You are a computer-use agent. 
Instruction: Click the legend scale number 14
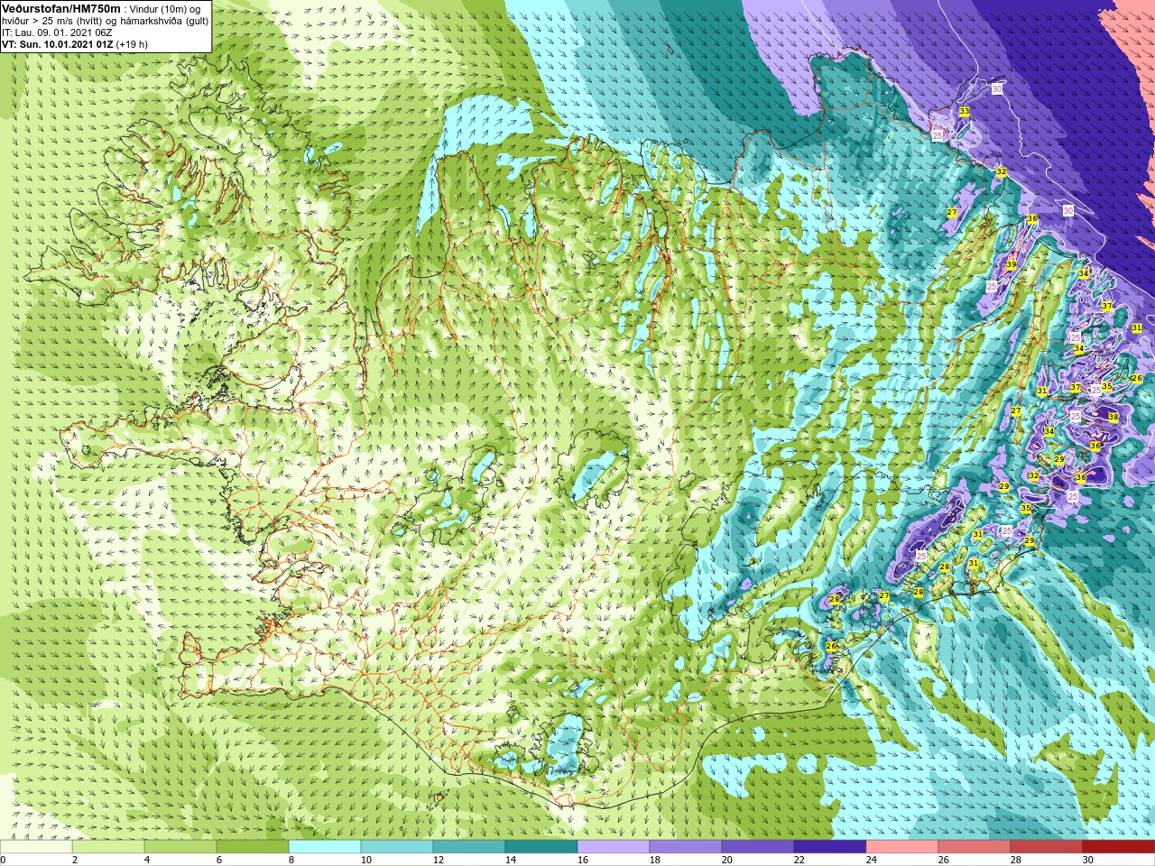(x=511, y=860)
